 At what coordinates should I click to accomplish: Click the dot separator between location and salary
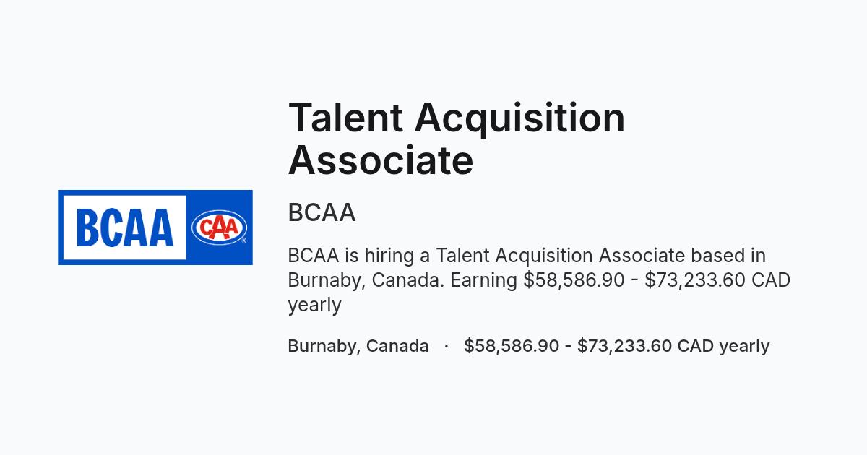(x=447, y=346)
